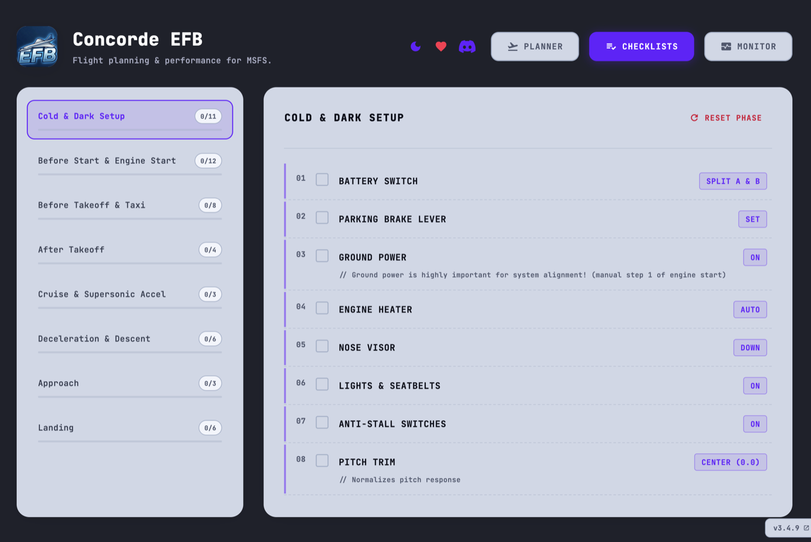Click the red heart icon
The width and height of the screenshot is (811, 542).
(441, 46)
